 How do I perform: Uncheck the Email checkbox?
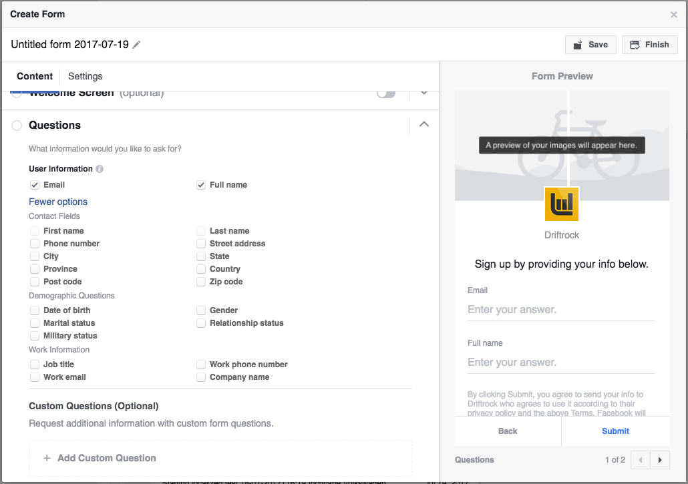34,185
